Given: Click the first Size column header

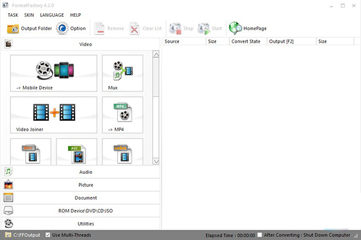Looking at the screenshot, I should pos(218,42).
